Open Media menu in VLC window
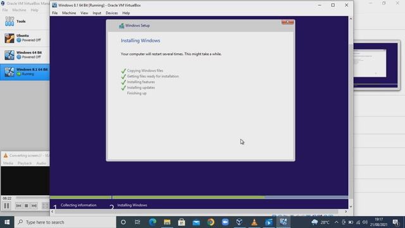405x228 pixels. 8,163
